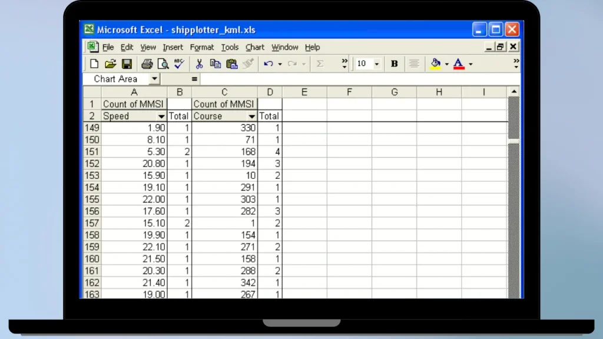
Task: Restore the workbook document window
Action: [500, 47]
